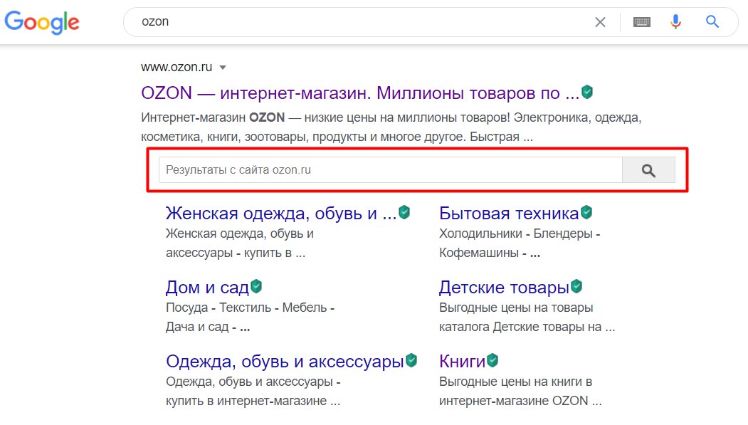748x425 pixels.
Task: Click the blue Google search magnifier icon
Action: (x=712, y=21)
